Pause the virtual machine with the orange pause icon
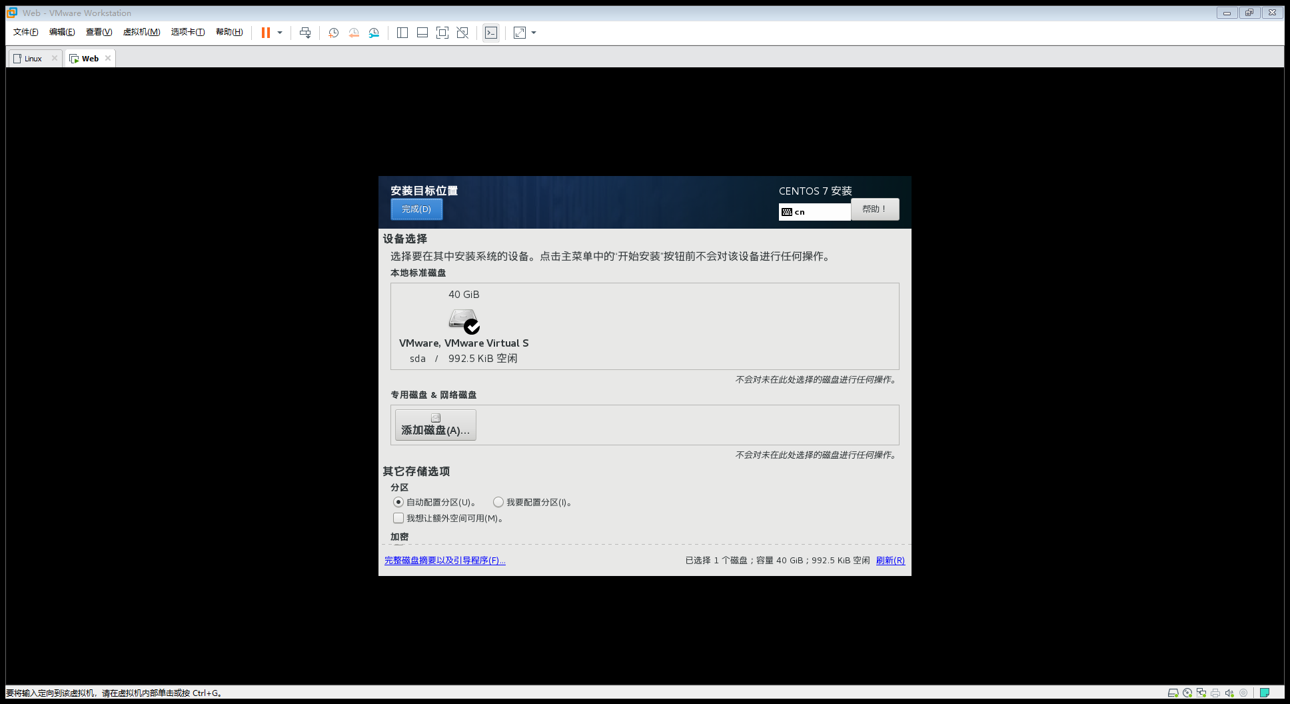This screenshot has width=1290, height=704. tap(266, 33)
